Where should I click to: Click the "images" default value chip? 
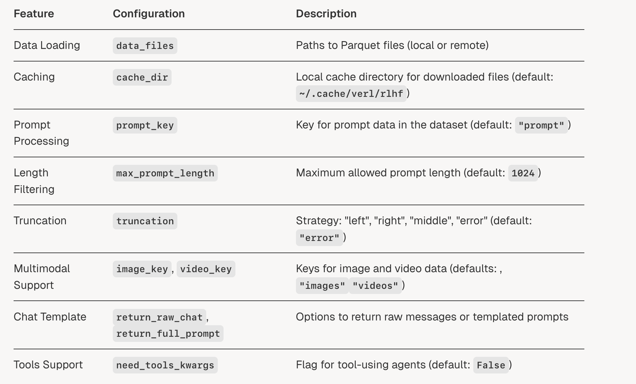click(322, 285)
